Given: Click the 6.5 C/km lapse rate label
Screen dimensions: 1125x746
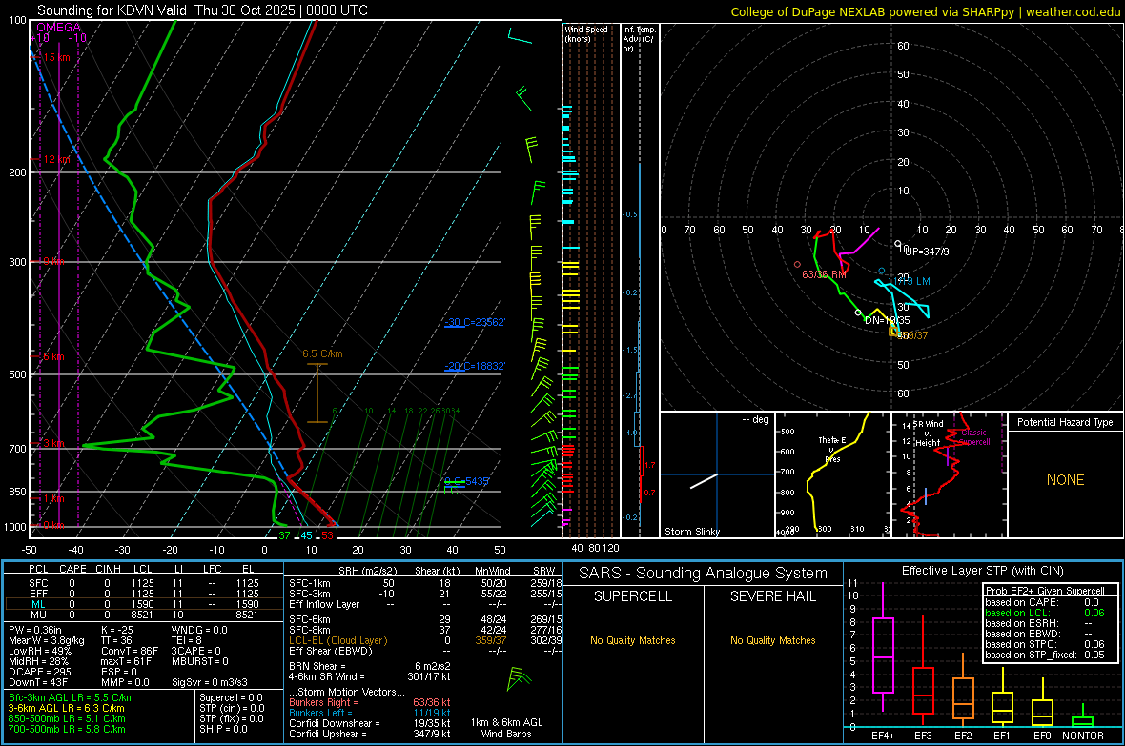Looking at the screenshot, I should (322, 353).
